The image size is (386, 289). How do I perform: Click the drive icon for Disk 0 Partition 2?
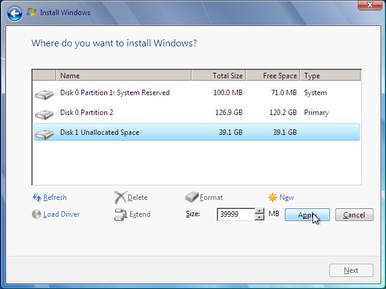click(44, 113)
